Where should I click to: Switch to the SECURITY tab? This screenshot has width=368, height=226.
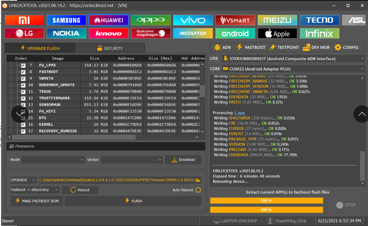(x=110, y=48)
